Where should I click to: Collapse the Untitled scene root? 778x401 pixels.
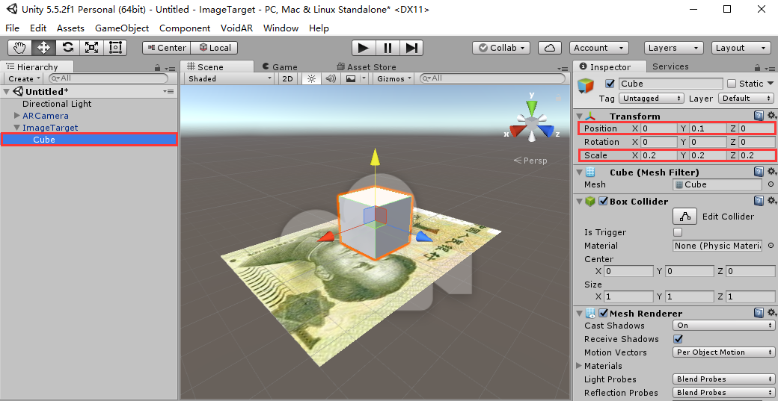coord(7,92)
